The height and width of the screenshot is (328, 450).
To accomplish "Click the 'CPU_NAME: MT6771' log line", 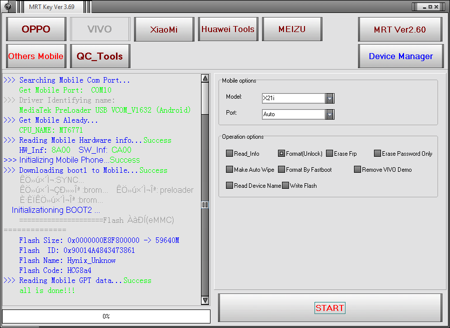I will [51, 130].
